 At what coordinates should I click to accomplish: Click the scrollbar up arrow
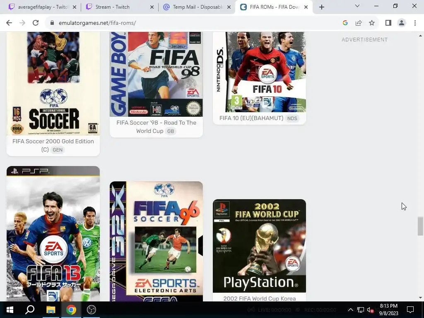[x=420, y=36]
